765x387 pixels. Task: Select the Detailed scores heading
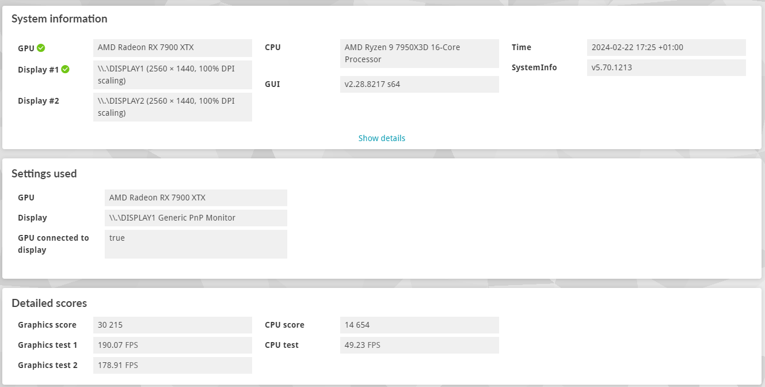pyautogui.click(x=50, y=303)
